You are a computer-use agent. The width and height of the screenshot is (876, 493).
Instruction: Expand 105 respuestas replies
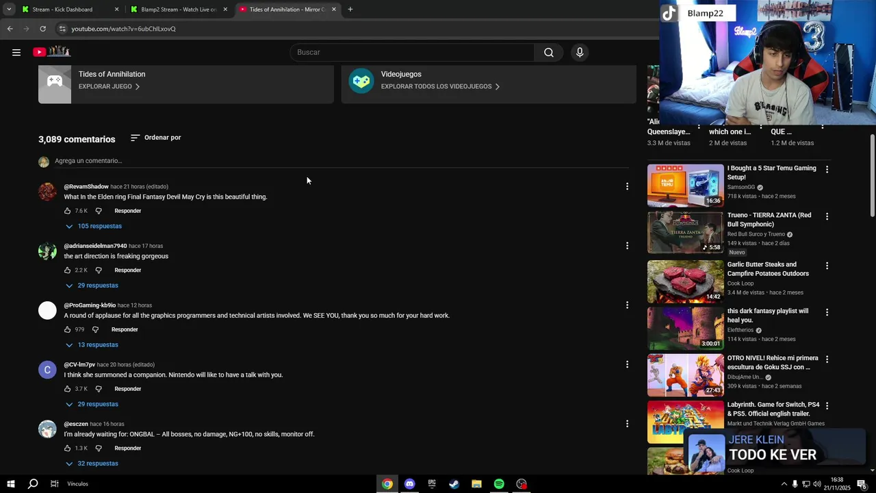click(94, 226)
